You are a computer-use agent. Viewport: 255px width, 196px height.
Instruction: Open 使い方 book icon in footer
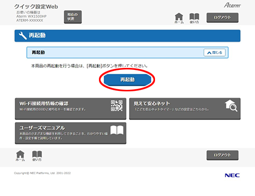37,156
